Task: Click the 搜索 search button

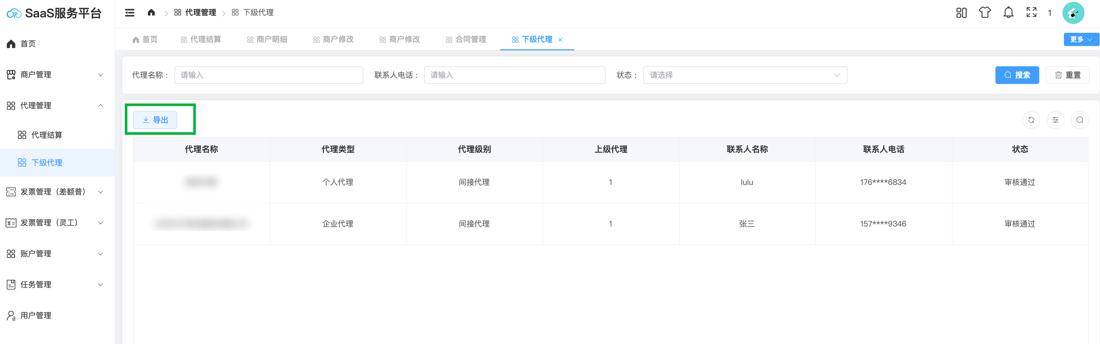Action: (x=1017, y=75)
